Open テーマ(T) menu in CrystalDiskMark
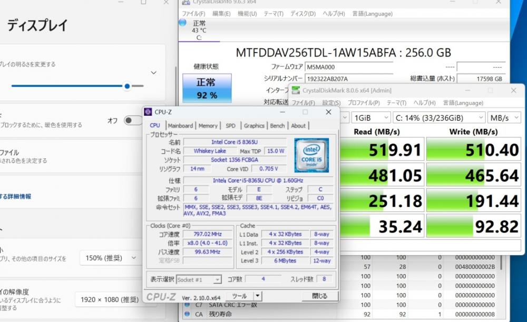 (x=396, y=103)
